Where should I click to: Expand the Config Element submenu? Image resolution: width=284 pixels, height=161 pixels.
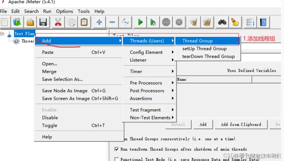149,52
